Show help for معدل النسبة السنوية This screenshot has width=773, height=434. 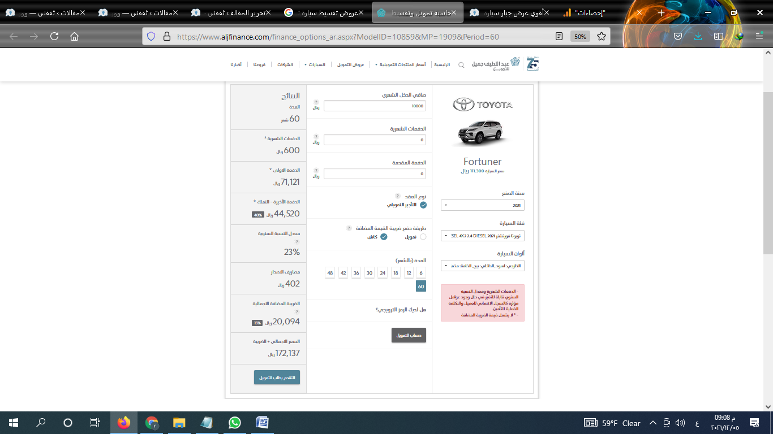[297, 242]
